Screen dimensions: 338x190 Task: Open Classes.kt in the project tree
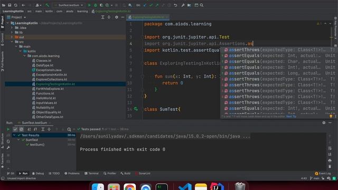(x=43, y=61)
